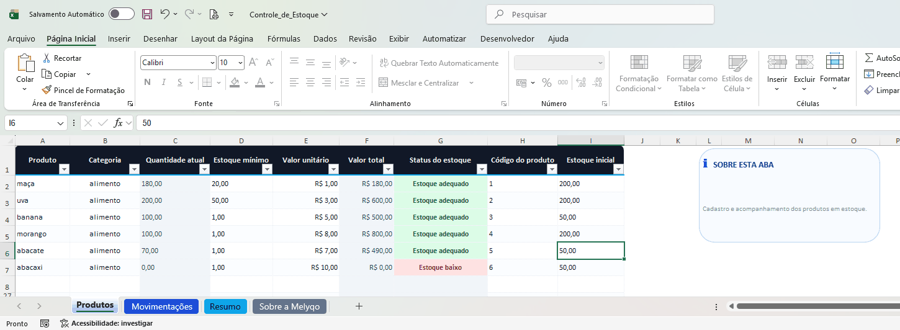
Task: Click the Redo arrow in the title bar
Action: pyautogui.click(x=189, y=14)
